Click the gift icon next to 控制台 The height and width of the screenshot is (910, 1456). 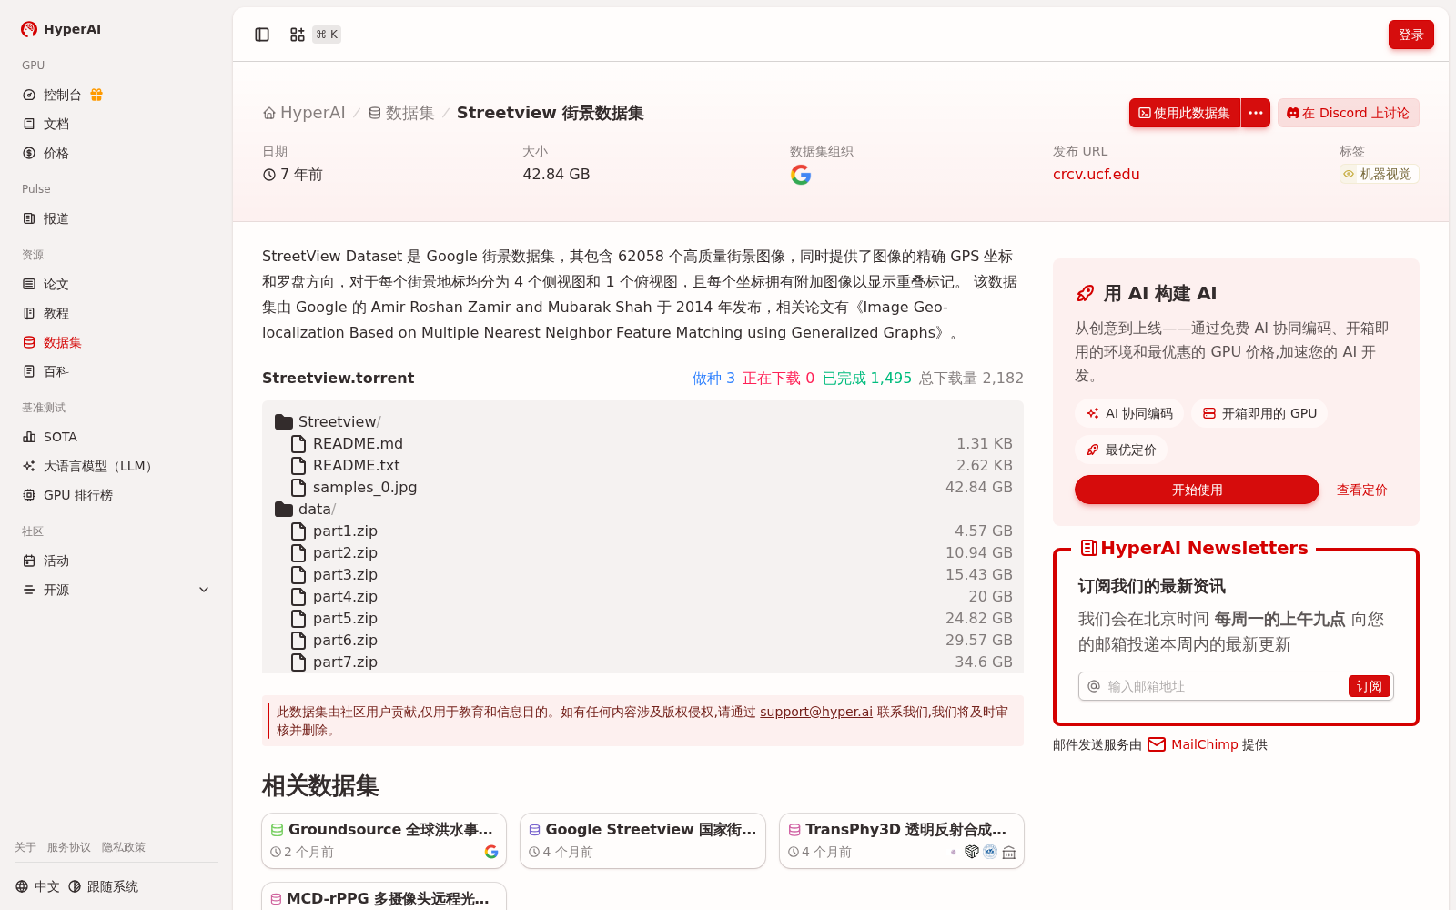96,95
